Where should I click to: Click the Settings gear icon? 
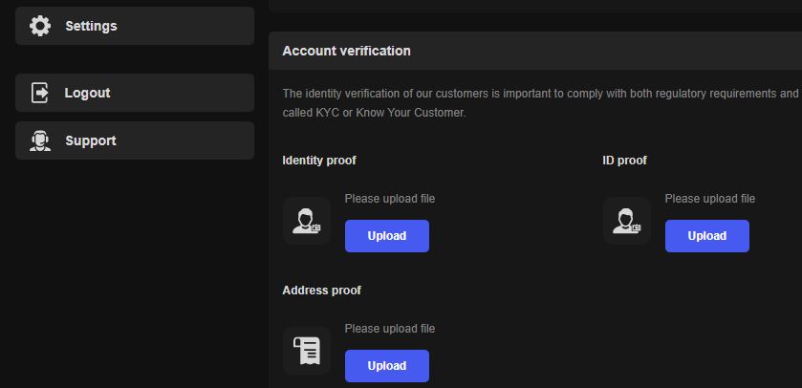coord(40,26)
